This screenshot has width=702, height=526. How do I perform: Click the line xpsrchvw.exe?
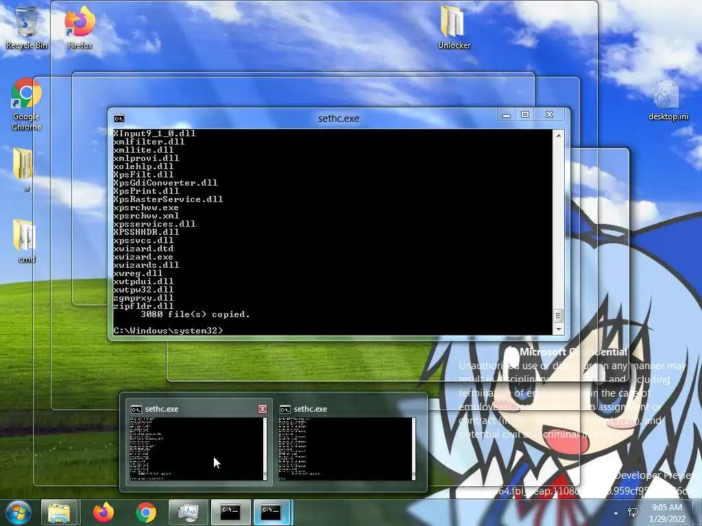pos(146,208)
